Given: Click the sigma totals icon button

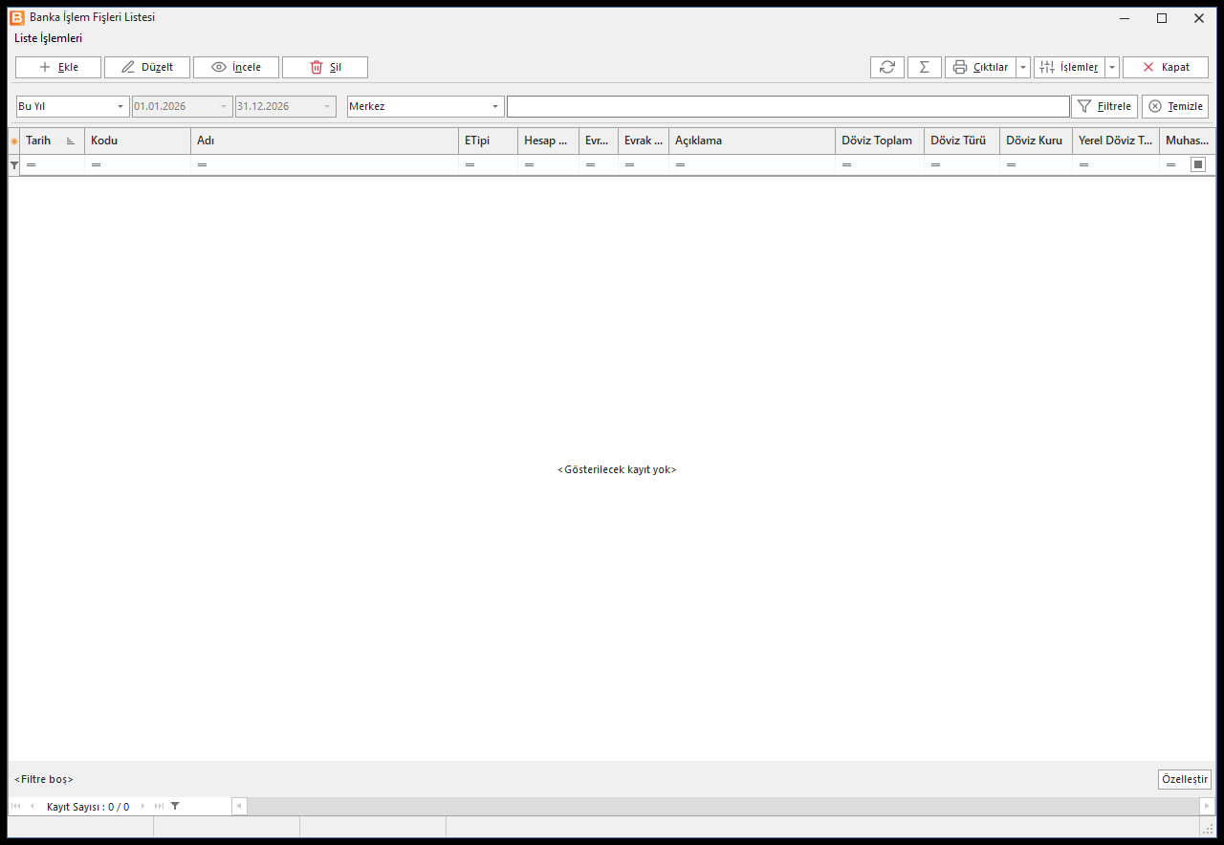Looking at the screenshot, I should point(925,67).
